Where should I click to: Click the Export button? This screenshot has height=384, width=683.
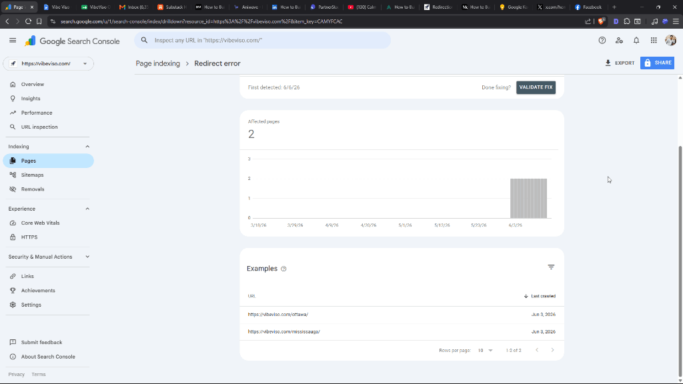point(620,63)
